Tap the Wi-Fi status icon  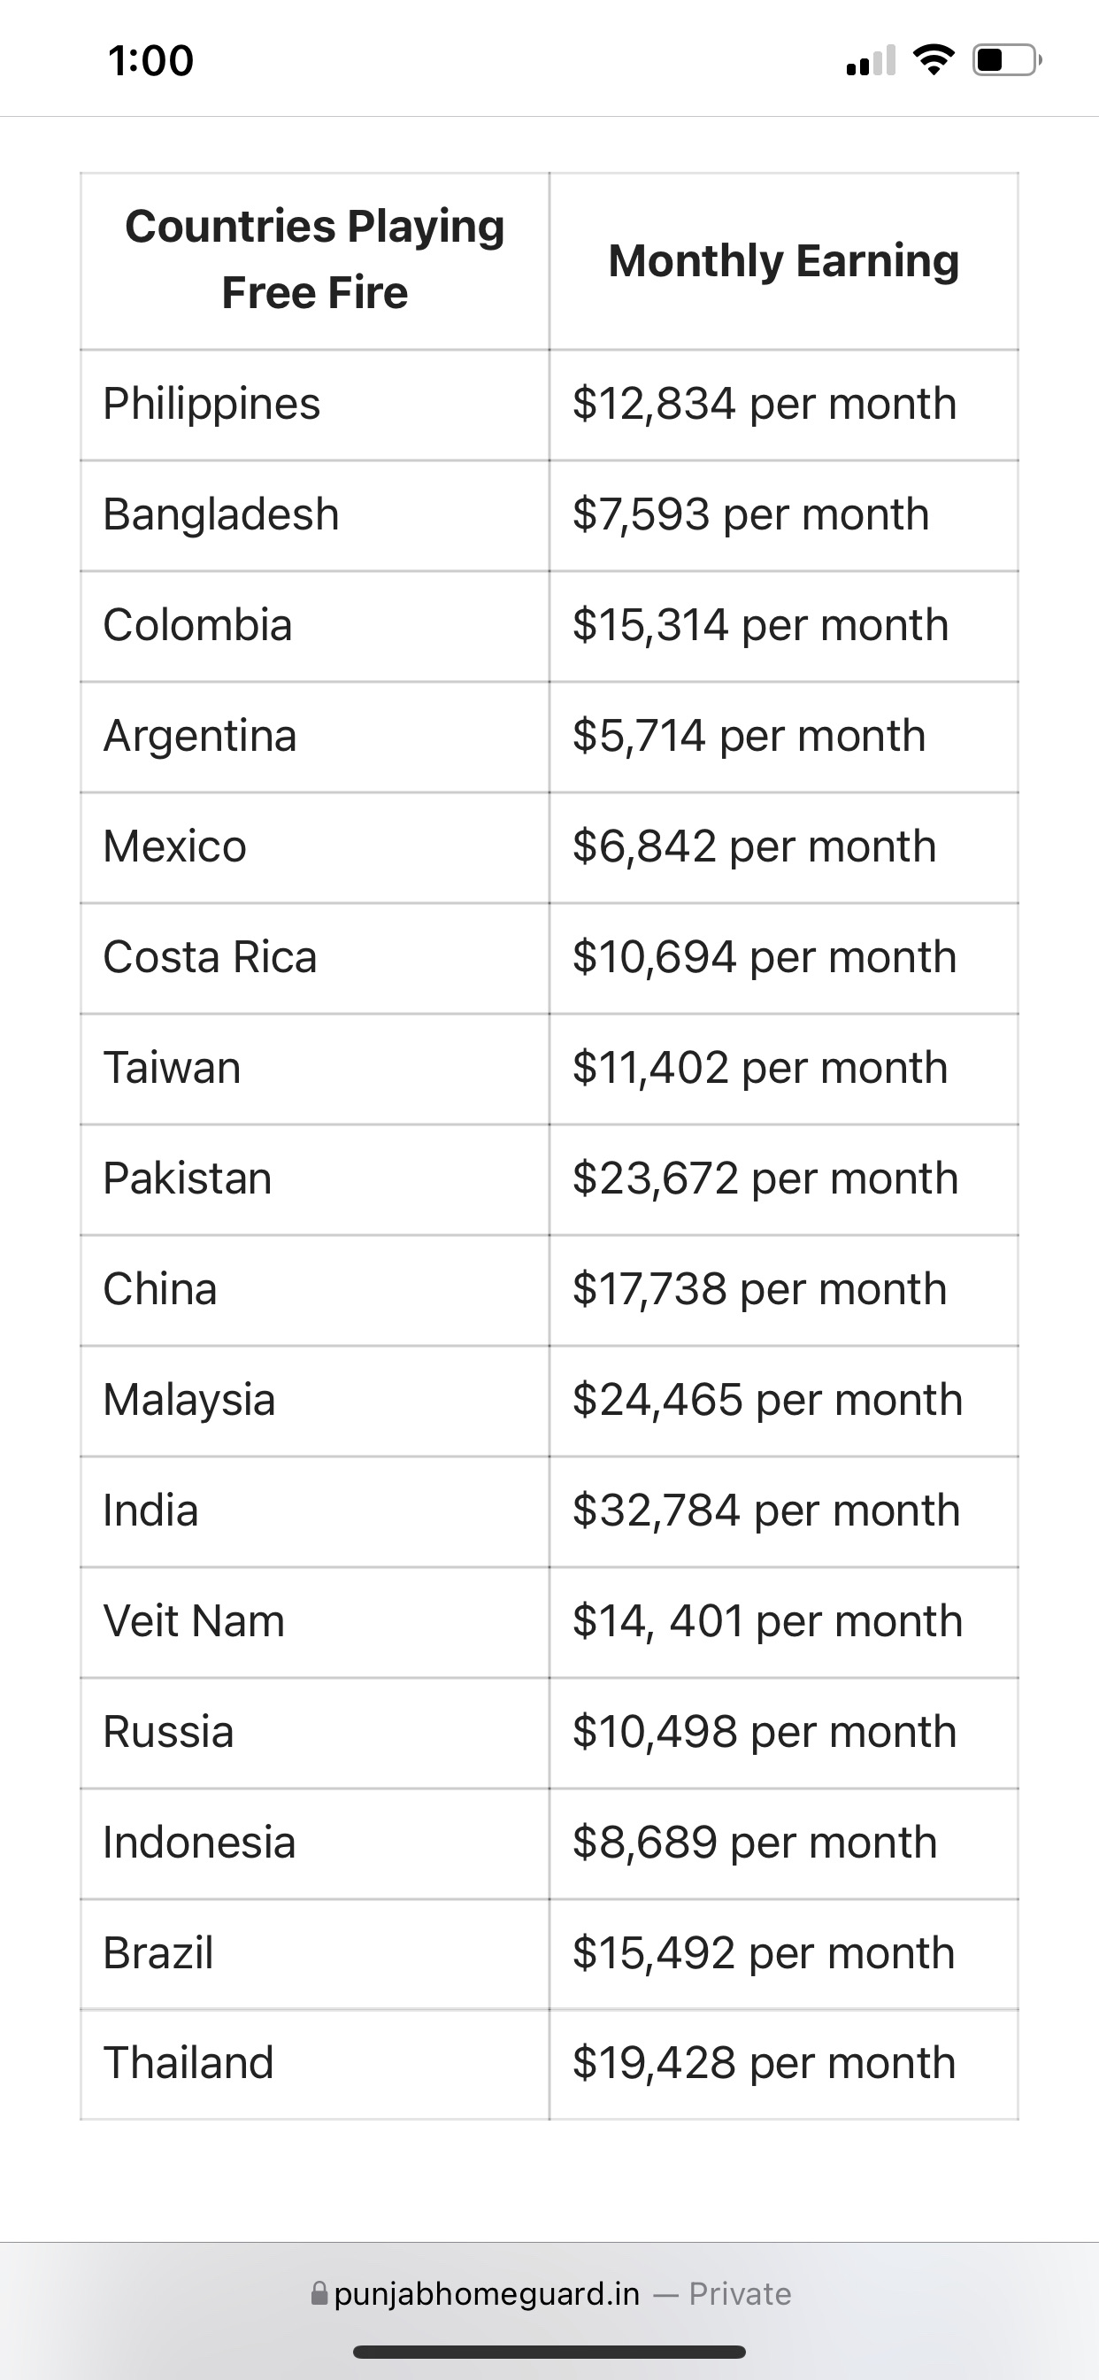point(933,60)
